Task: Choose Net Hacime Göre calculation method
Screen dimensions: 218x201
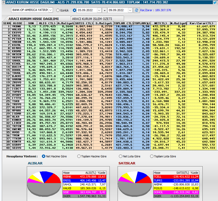Action: coord(43,156)
